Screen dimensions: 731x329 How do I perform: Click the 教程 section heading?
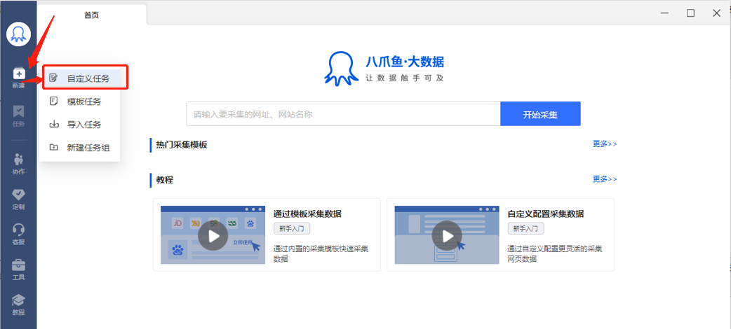[x=165, y=180]
